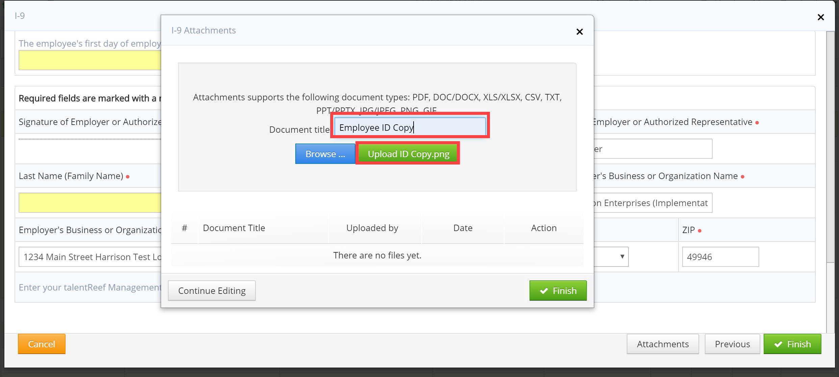Click Continue Editing in the dialog
The height and width of the screenshot is (377, 839).
pyautogui.click(x=212, y=291)
